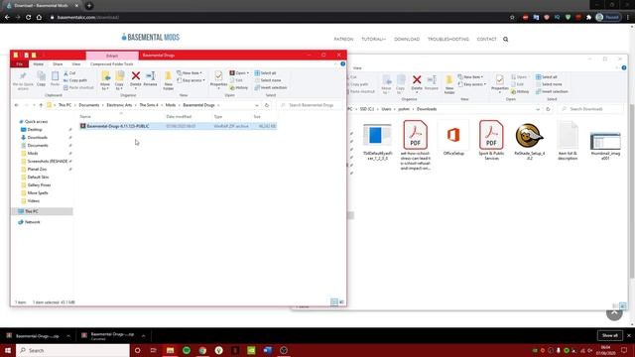Viewport: 635px width, 357px height.
Task: Click New folder in the Basemental Drugs window
Action: point(168,80)
